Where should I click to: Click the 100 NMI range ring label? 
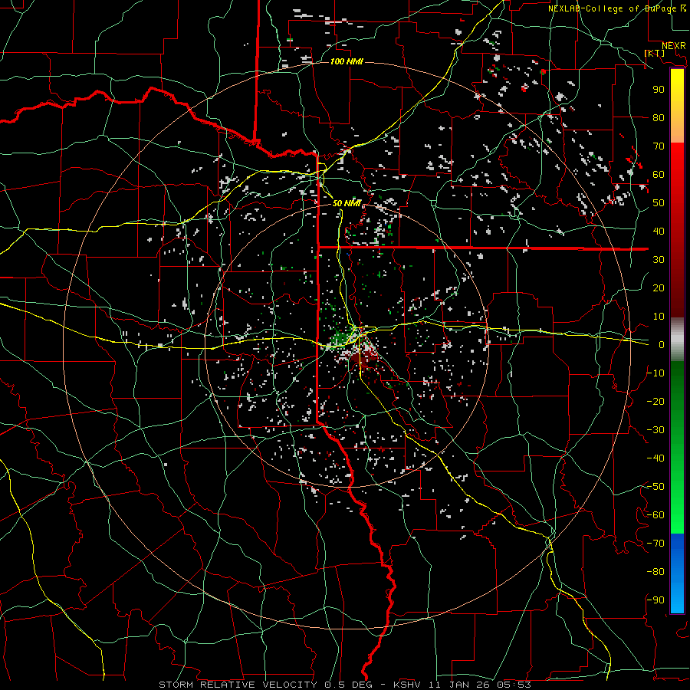[347, 61]
